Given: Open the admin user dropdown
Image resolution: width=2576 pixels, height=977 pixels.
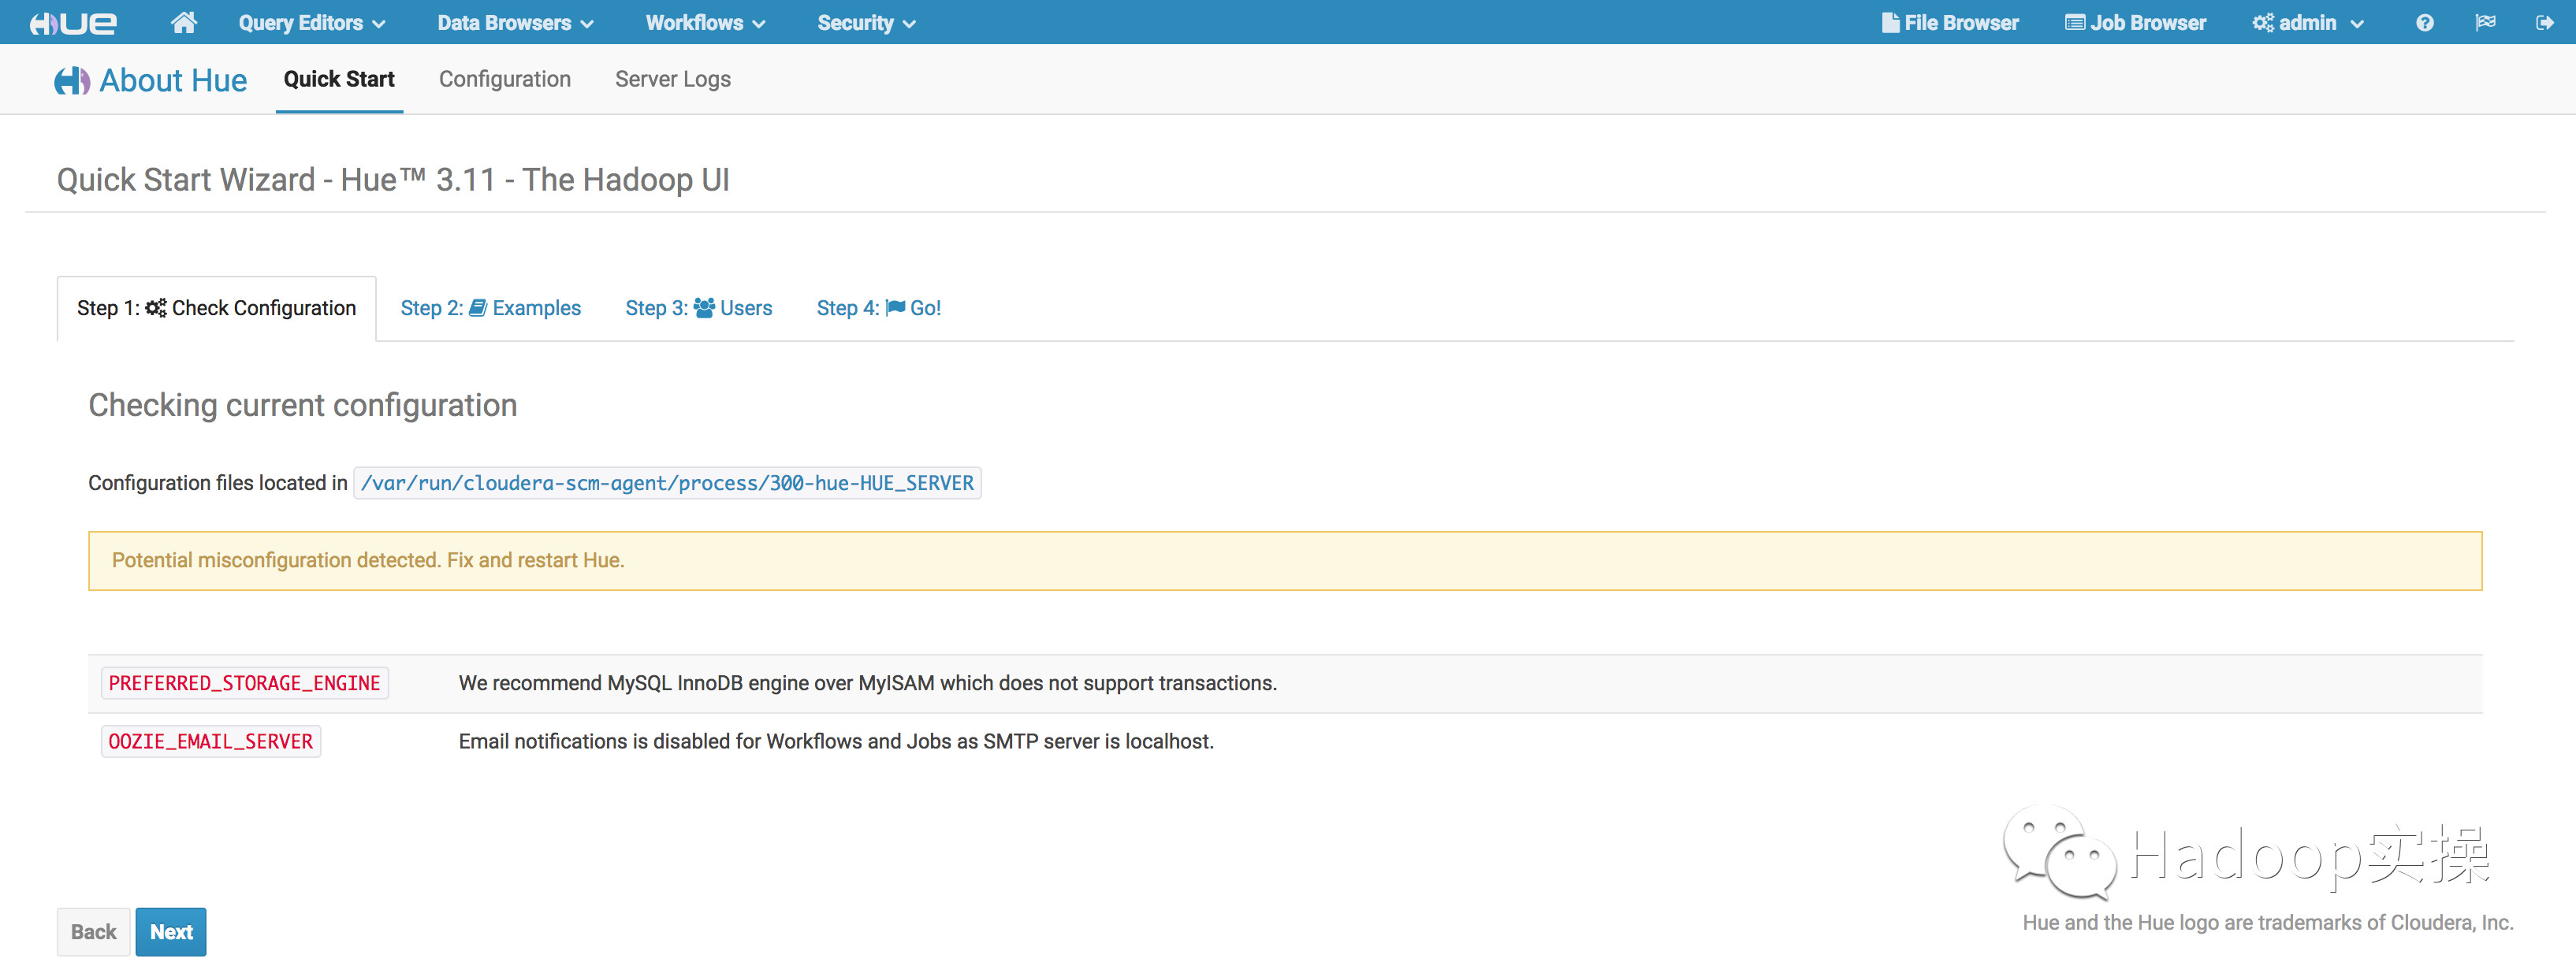Looking at the screenshot, I should pos(2308,22).
